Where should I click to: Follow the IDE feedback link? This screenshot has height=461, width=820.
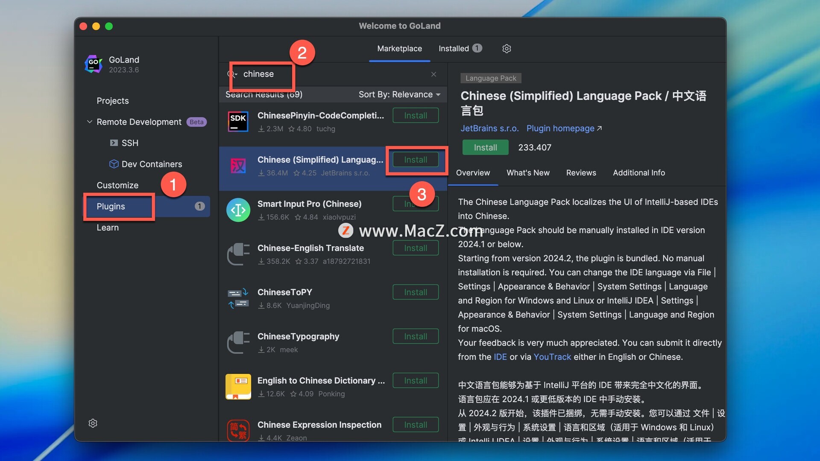[x=500, y=357]
